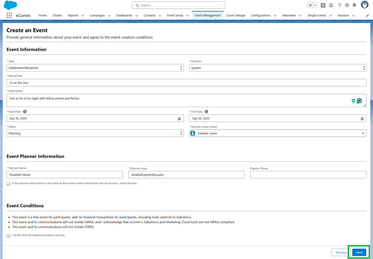Open the Cvent Dedupe tab

236,15
